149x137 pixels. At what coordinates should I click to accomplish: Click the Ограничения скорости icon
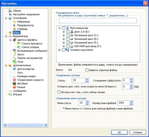pyautogui.click(x=14, y=80)
